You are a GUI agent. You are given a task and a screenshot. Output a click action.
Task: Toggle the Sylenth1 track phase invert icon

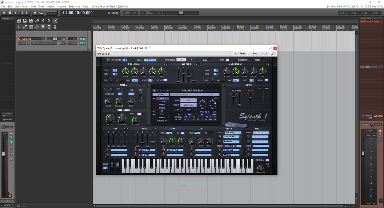29,43
